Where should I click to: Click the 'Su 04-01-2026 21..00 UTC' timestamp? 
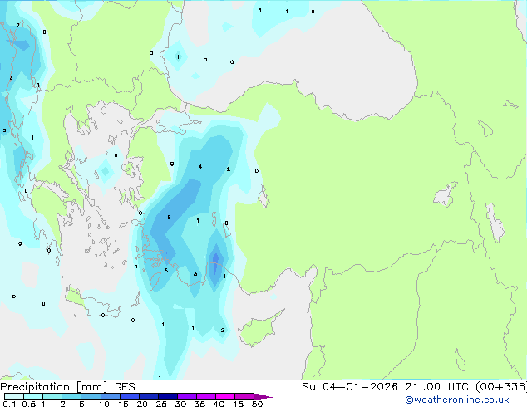coord(385,387)
